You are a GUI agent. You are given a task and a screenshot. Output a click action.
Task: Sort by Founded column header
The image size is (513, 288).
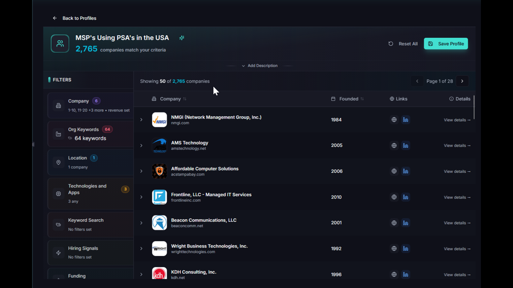click(348, 99)
